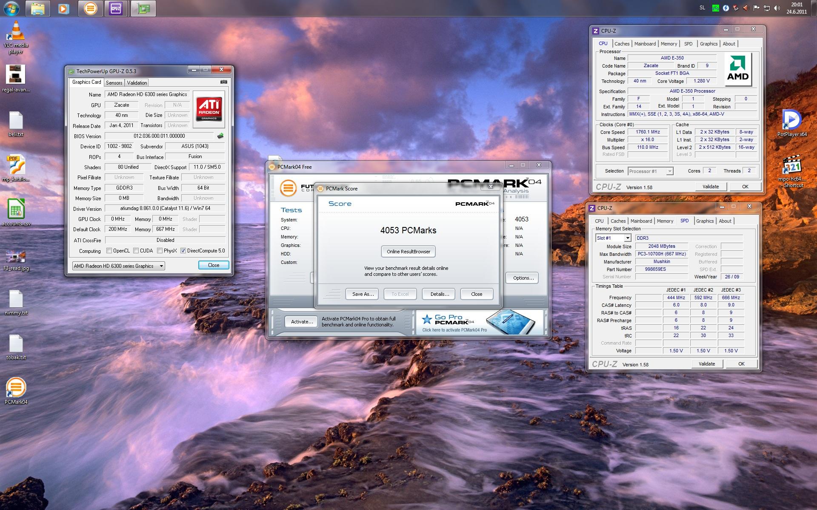Launch PotPlayer x64 desktop shortcut
Image resolution: width=817 pixels, height=510 pixels.
(792, 123)
